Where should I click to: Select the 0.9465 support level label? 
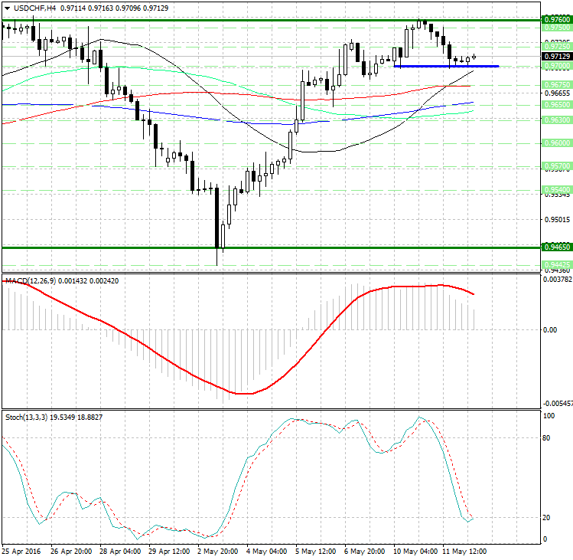555,247
